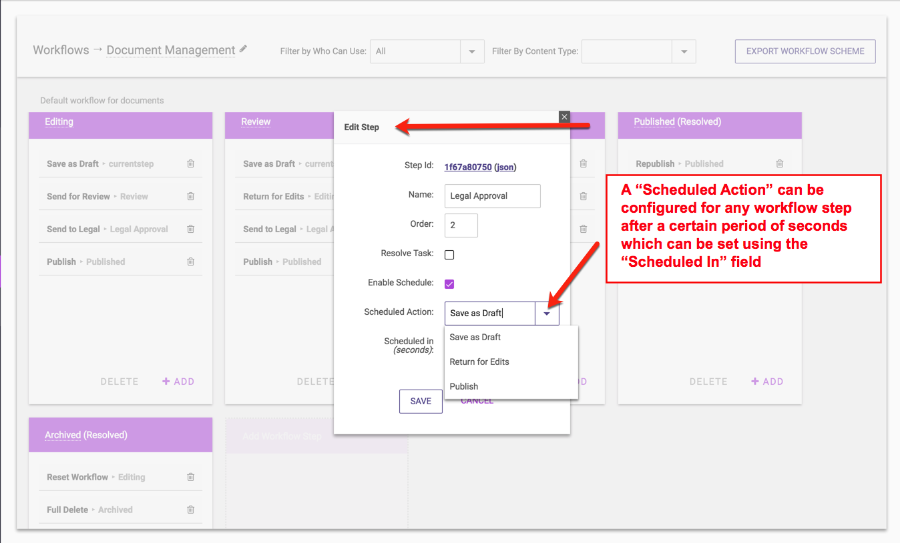Toggle the Scheduled Action dropdown arrow
The image size is (900, 543).
point(547,314)
